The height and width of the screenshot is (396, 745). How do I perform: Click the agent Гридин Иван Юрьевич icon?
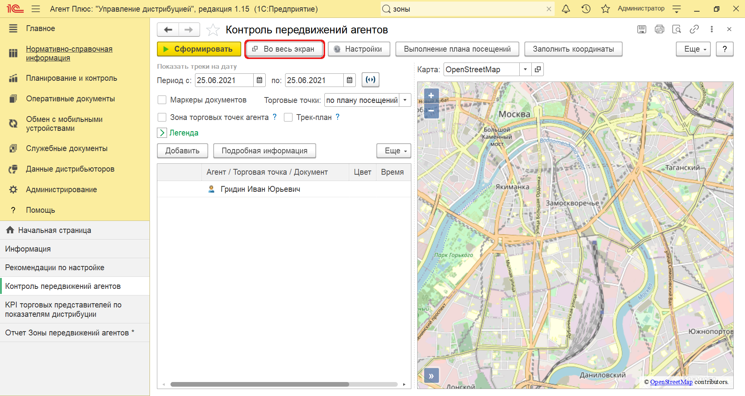pyautogui.click(x=211, y=189)
